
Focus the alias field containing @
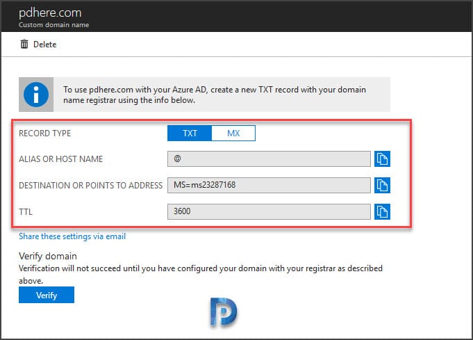(x=269, y=159)
